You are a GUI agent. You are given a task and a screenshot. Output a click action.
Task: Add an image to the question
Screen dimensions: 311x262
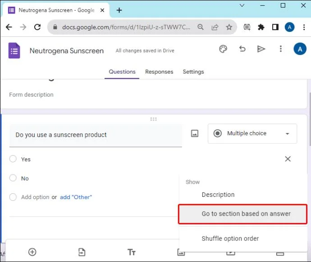tap(194, 133)
